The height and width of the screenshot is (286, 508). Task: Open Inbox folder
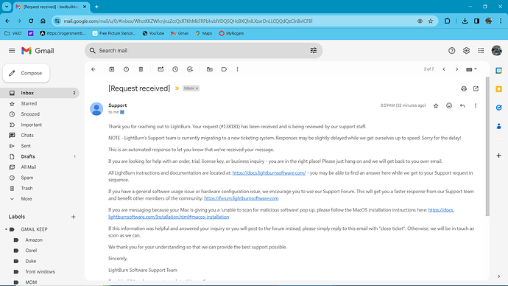[40, 93]
